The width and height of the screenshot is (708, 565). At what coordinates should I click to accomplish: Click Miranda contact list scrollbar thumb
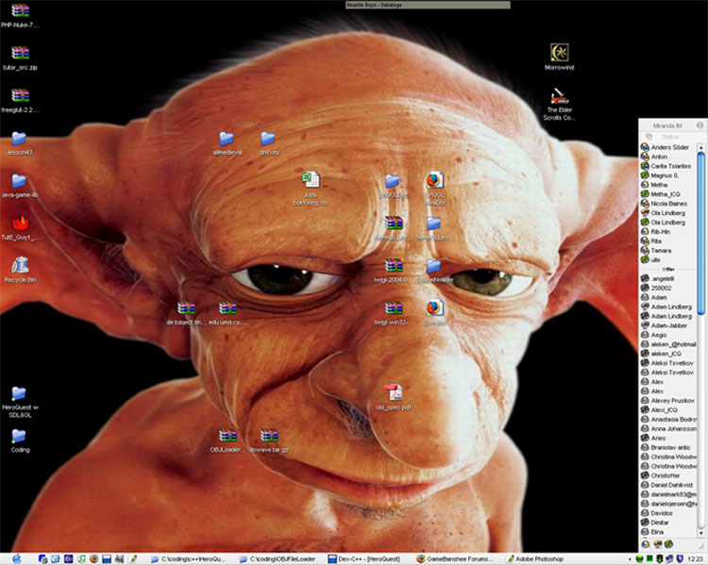click(701, 233)
